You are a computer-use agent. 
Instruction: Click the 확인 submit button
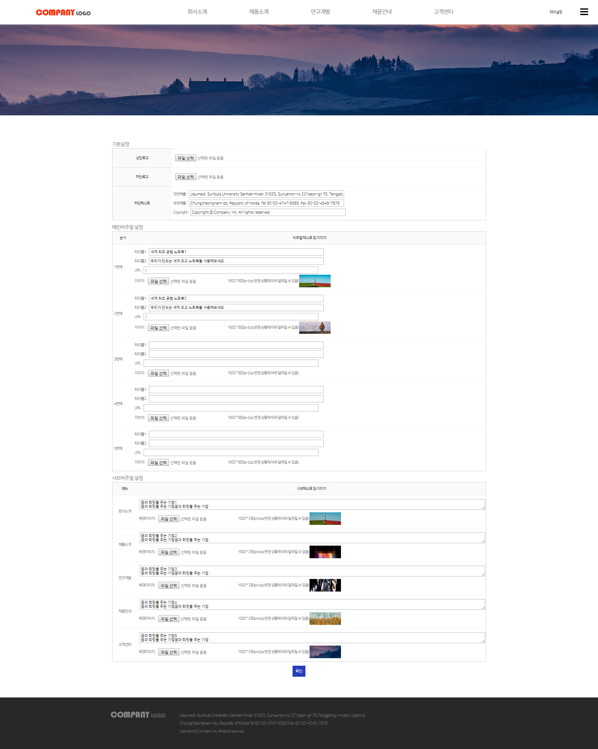(x=299, y=671)
